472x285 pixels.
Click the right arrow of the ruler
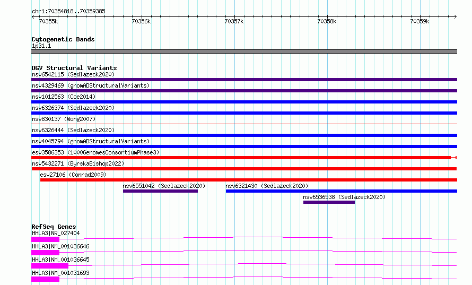[456, 17]
